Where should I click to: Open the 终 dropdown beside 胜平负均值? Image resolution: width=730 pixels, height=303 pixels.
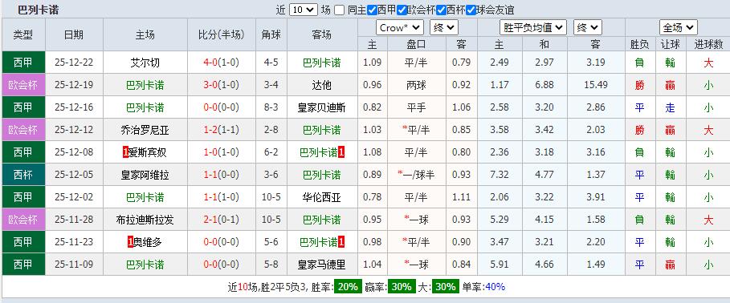(588, 27)
